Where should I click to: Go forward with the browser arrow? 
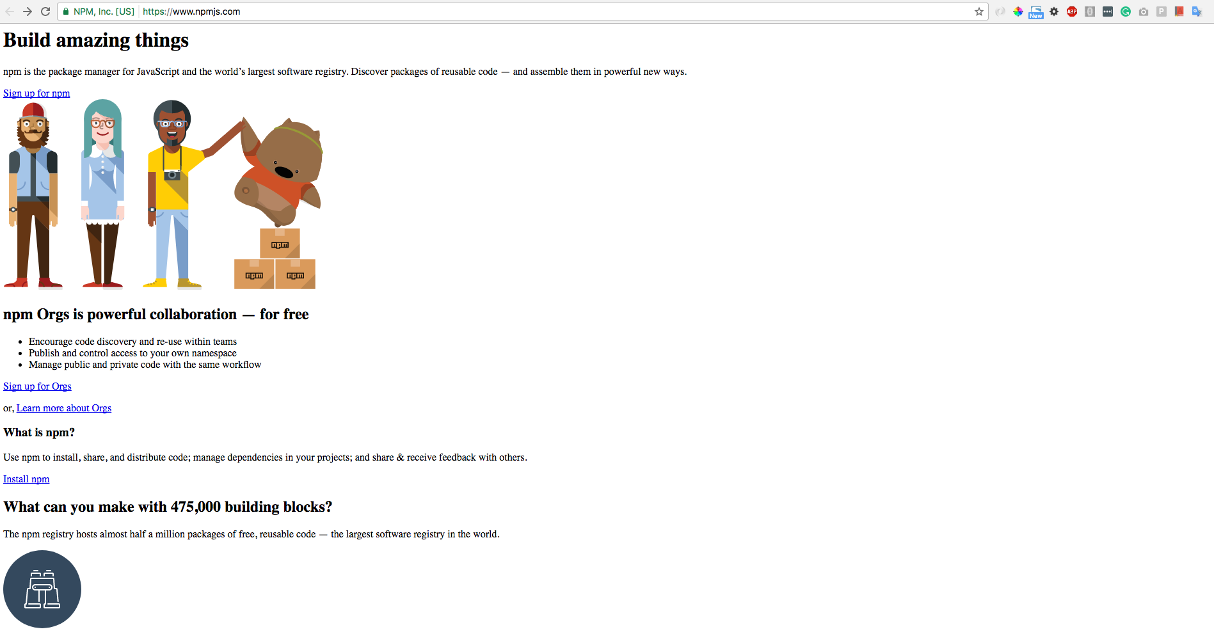coord(28,12)
